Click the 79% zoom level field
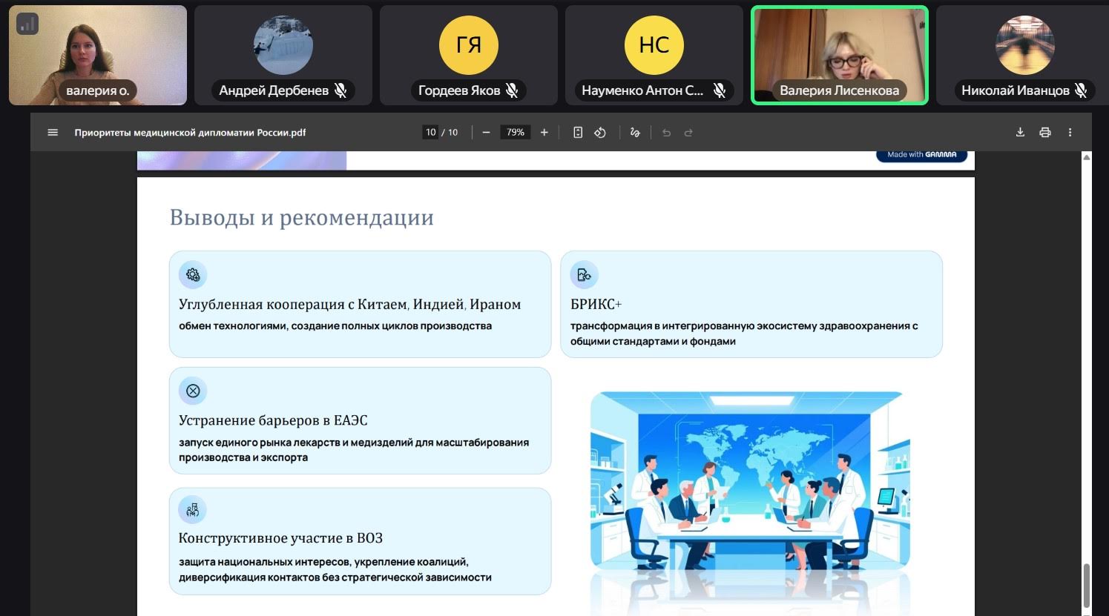Image resolution: width=1109 pixels, height=616 pixels. [515, 133]
